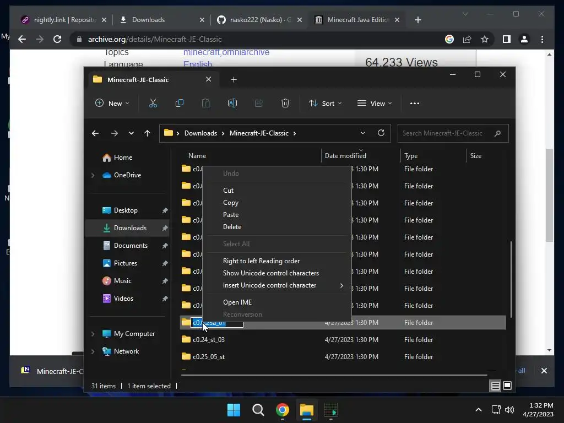
Task: Click Chrome icon in taskbar
Action: point(283,410)
